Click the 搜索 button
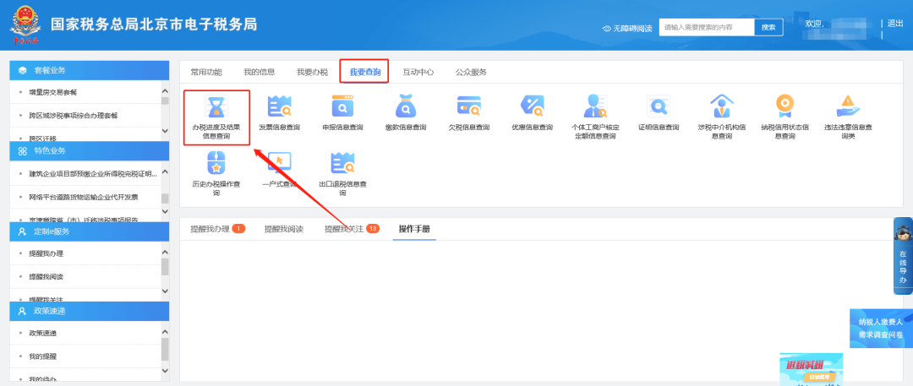Screen dimensions: 913x386 (x=768, y=27)
